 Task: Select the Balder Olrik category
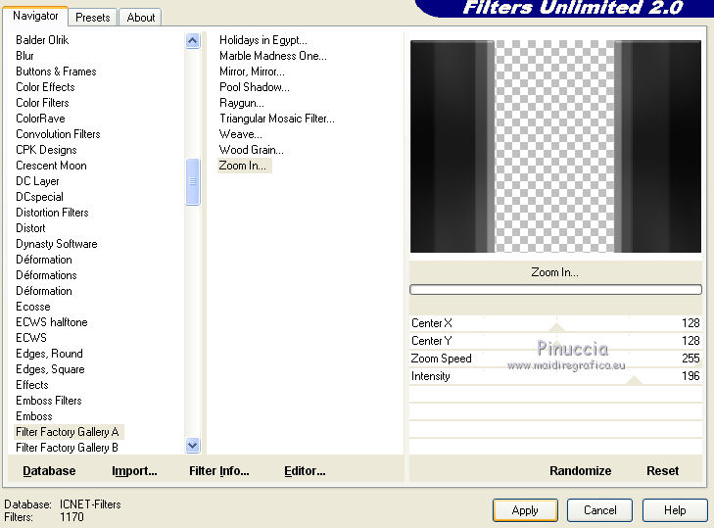pyautogui.click(x=42, y=40)
